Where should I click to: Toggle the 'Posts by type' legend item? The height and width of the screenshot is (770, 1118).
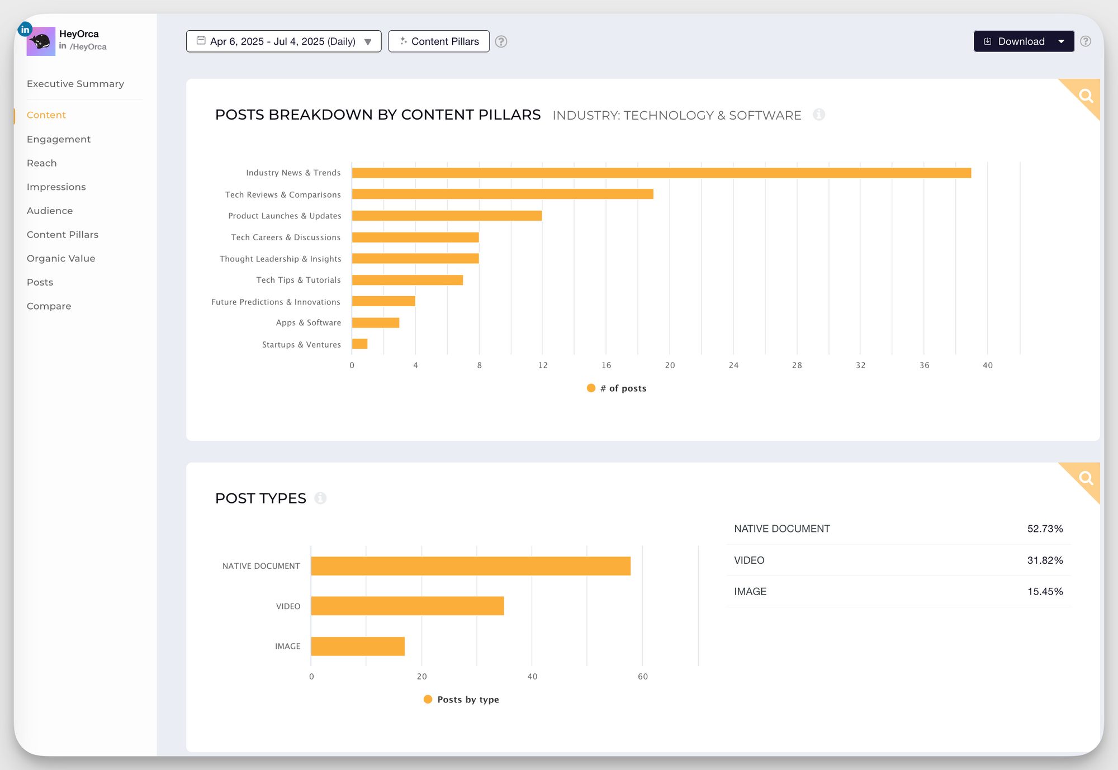point(460,699)
